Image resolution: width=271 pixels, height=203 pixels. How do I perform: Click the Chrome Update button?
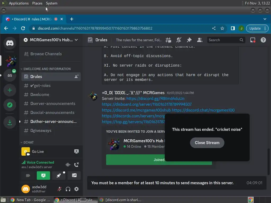coord(255,29)
